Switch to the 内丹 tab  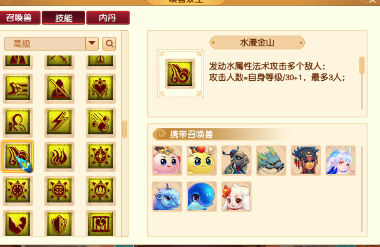click(x=108, y=18)
